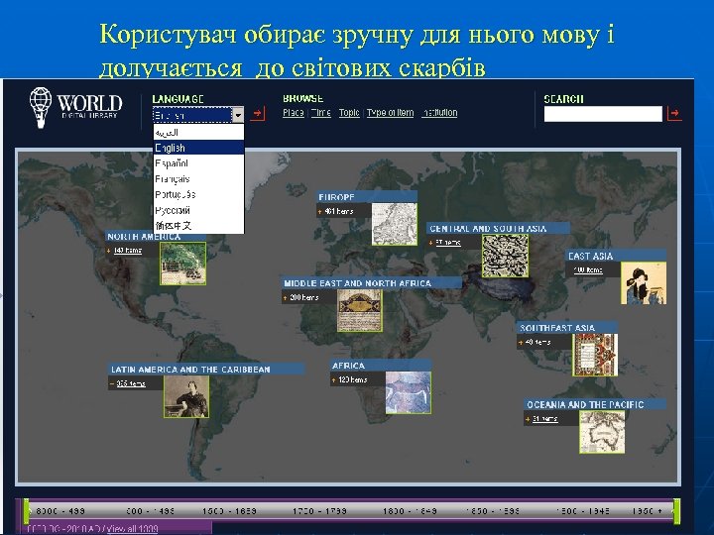Select the 1950 + timeline period
This screenshot has height=535, width=714.
click(648, 511)
